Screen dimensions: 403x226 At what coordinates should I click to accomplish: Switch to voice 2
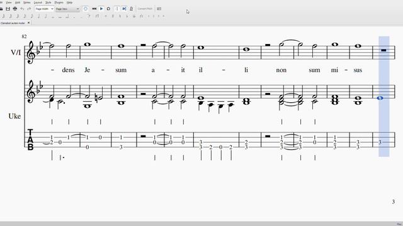[154, 16]
